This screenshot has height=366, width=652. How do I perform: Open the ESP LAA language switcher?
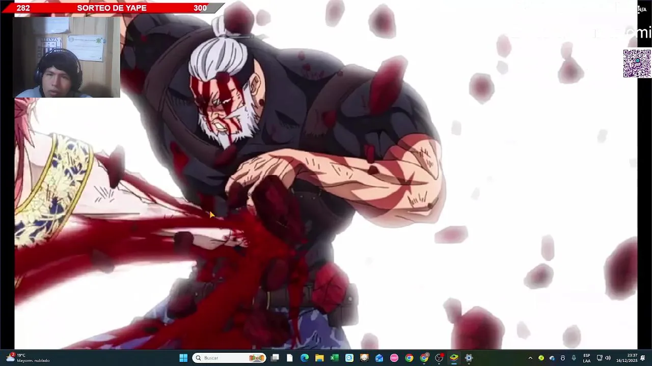point(587,358)
